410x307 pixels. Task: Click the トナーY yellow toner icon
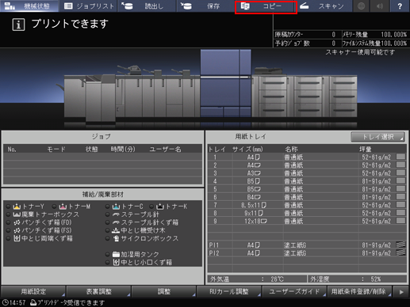click(x=17, y=207)
